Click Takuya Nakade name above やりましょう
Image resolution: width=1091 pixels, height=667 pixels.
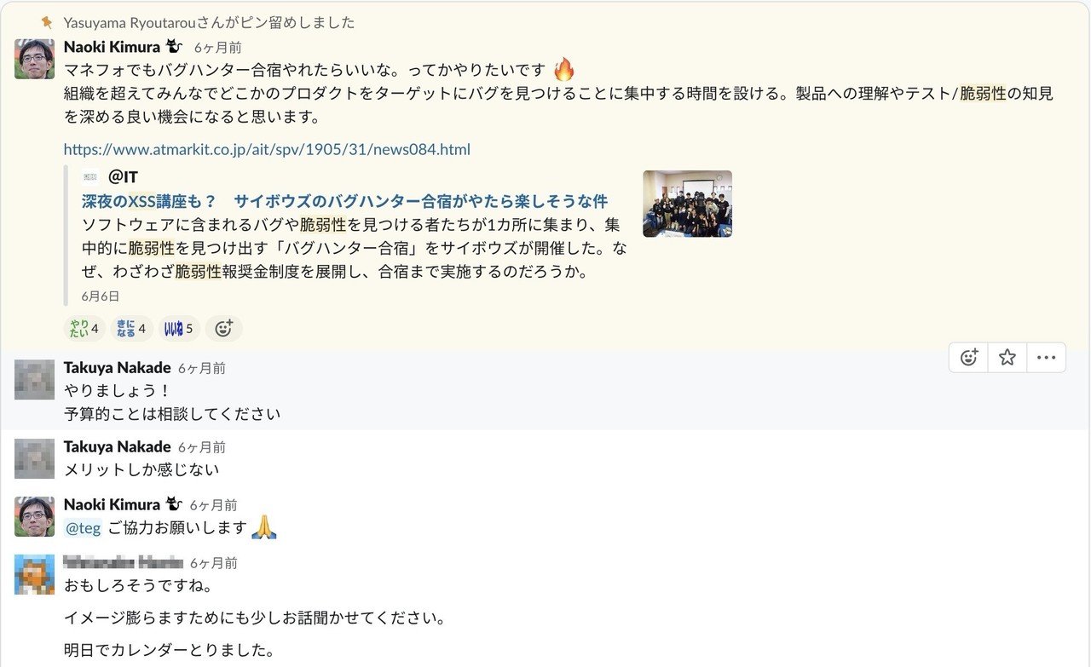pos(117,368)
